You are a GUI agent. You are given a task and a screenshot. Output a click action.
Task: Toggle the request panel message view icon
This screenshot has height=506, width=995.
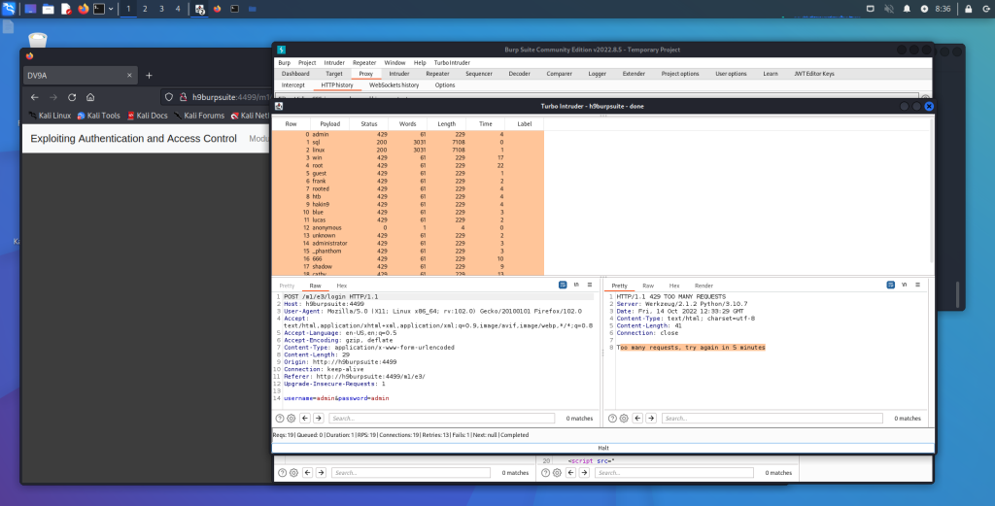[x=563, y=286]
